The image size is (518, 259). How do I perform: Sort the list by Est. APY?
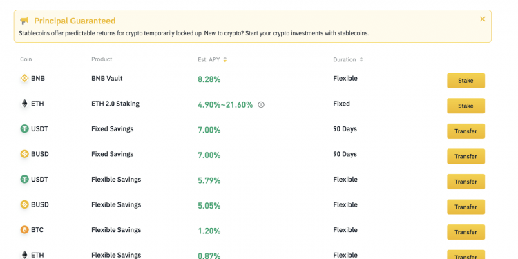(225, 60)
